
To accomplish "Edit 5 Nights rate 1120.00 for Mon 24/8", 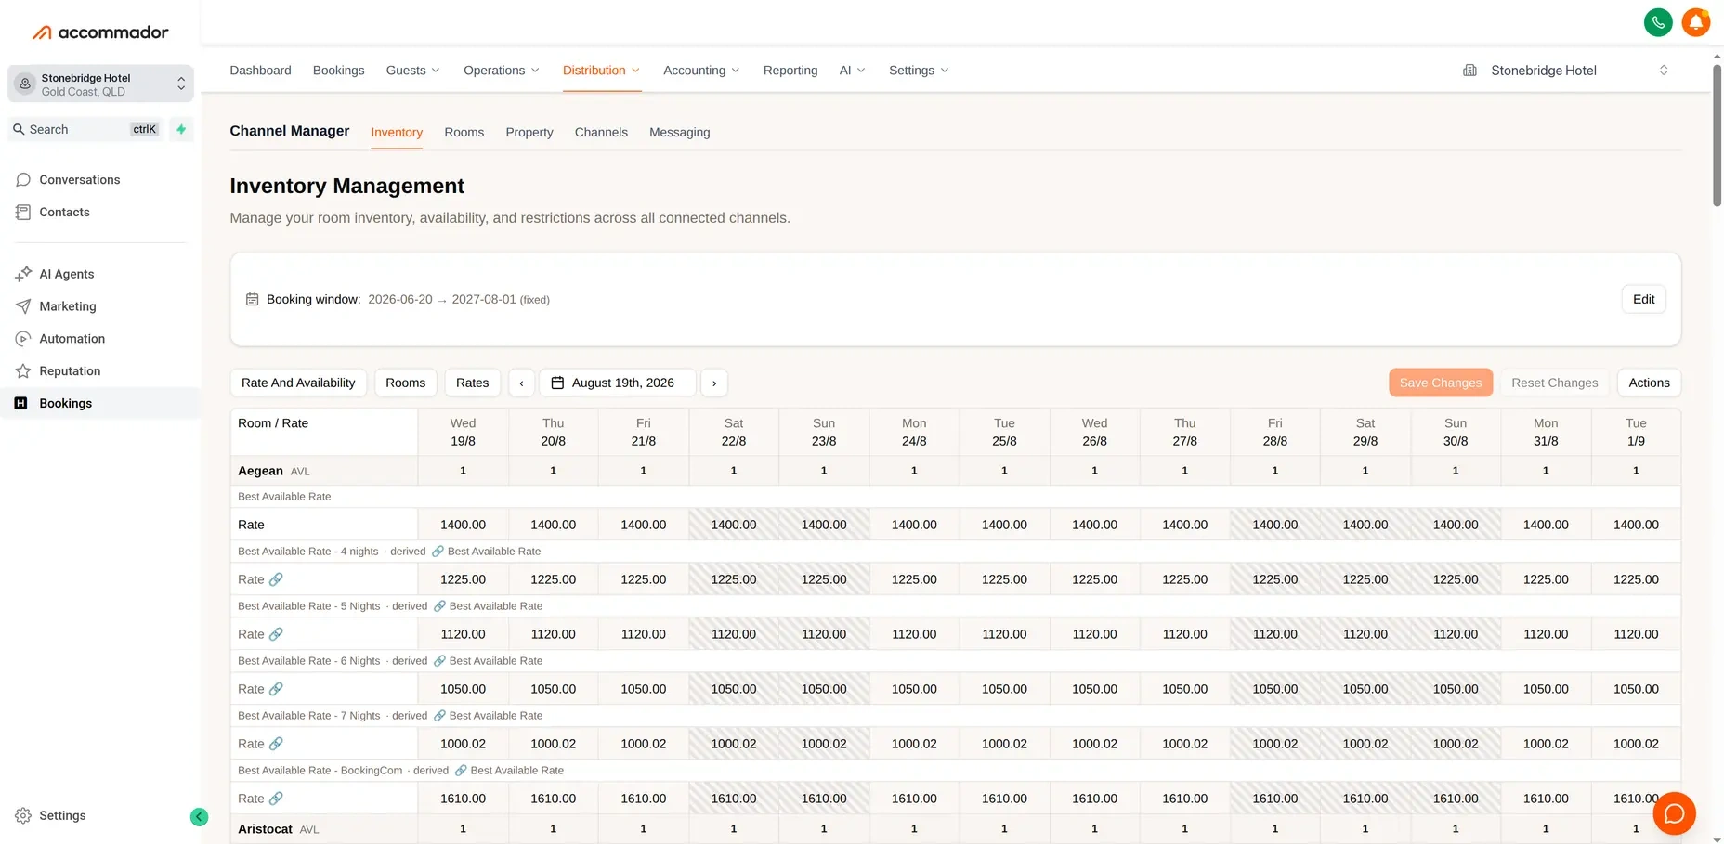I will [x=914, y=634].
